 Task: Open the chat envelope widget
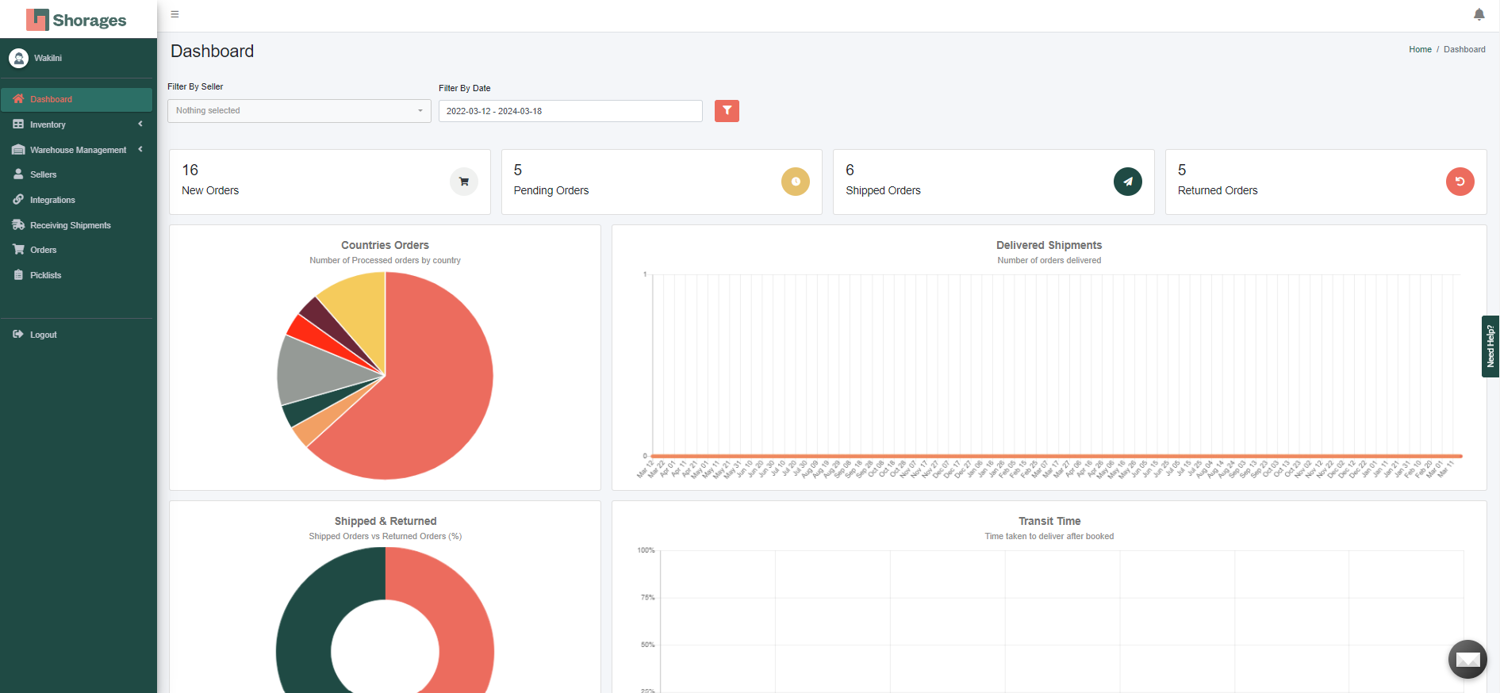coord(1467,659)
